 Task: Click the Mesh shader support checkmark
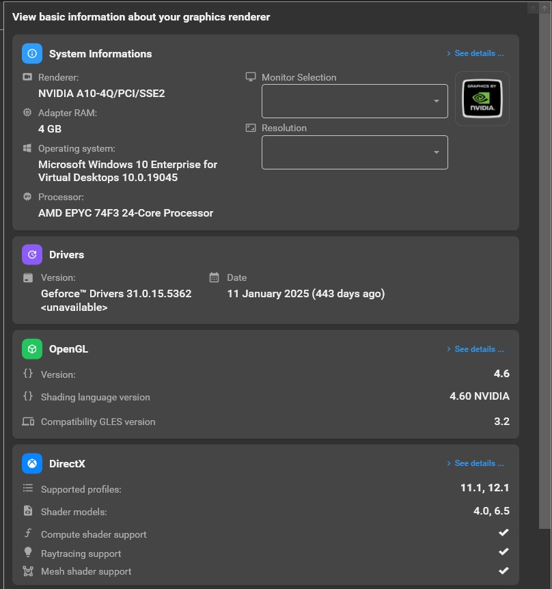[x=503, y=571]
